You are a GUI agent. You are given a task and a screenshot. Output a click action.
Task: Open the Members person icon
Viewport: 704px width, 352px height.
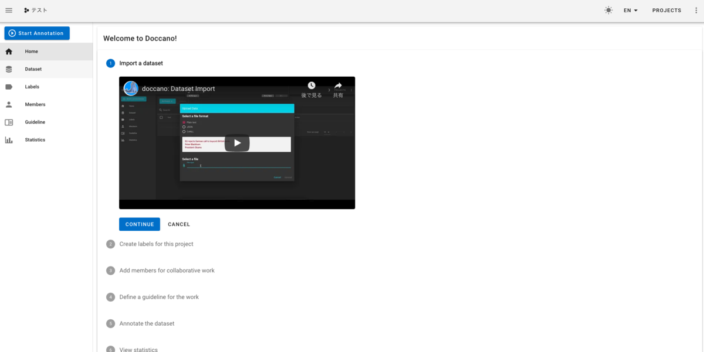pos(9,104)
